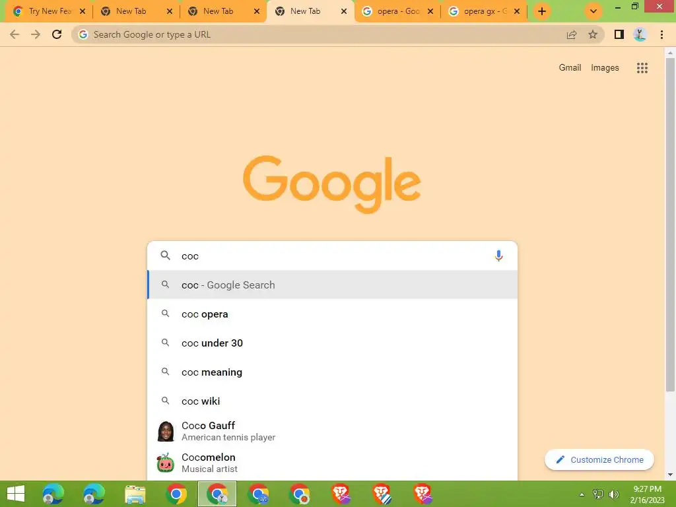
Task: Expand the tab search dropdown chevron
Action: click(x=593, y=11)
